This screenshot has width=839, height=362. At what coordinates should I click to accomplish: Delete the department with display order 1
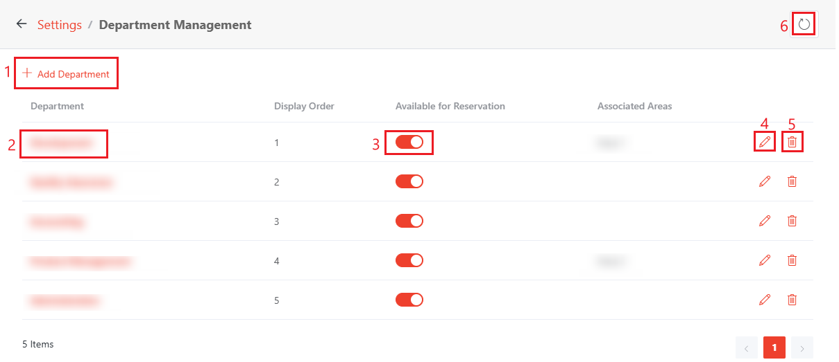click(792, 142)
